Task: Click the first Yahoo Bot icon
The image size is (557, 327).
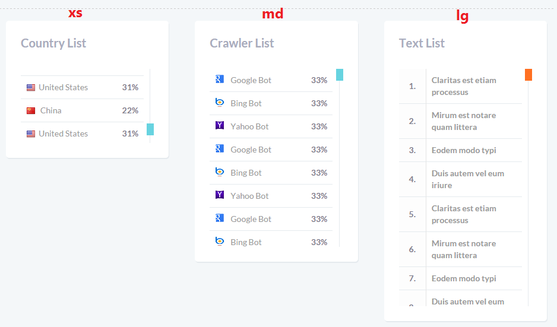Action: (220, 126)
